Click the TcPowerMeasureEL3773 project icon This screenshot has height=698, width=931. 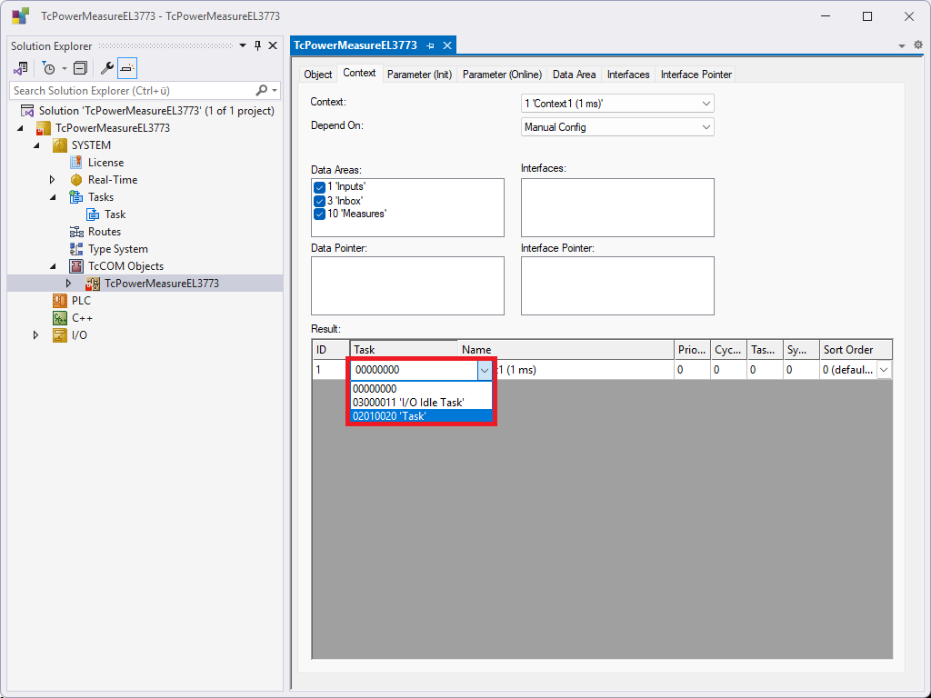tap(43, 127)
